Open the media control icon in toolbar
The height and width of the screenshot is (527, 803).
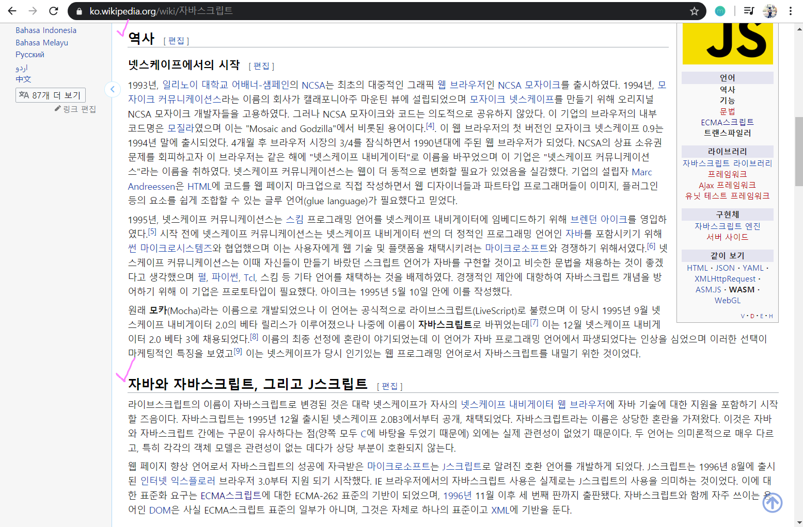(x=749, y=11)
